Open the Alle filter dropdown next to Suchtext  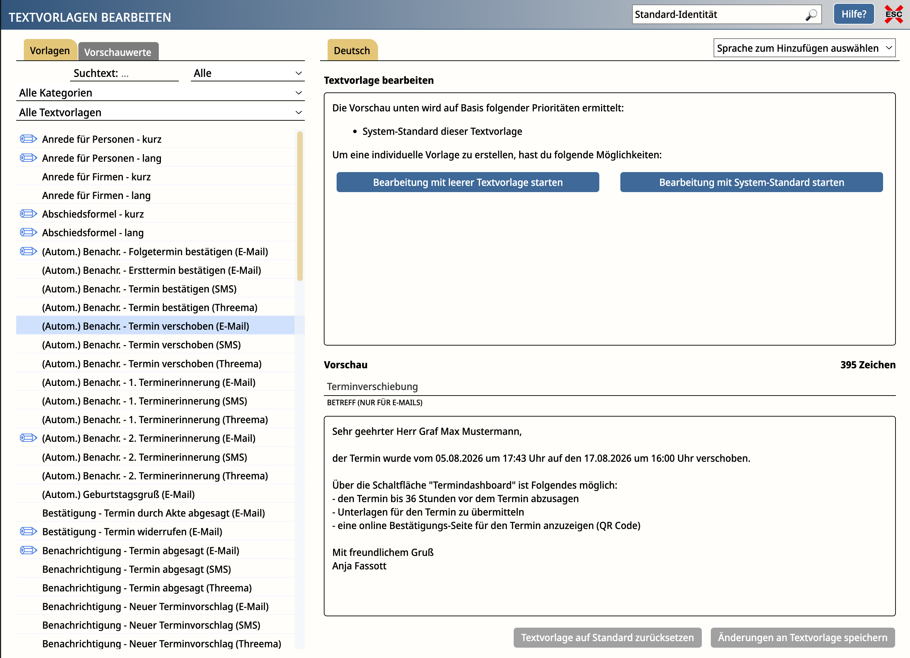pos(248,73)
